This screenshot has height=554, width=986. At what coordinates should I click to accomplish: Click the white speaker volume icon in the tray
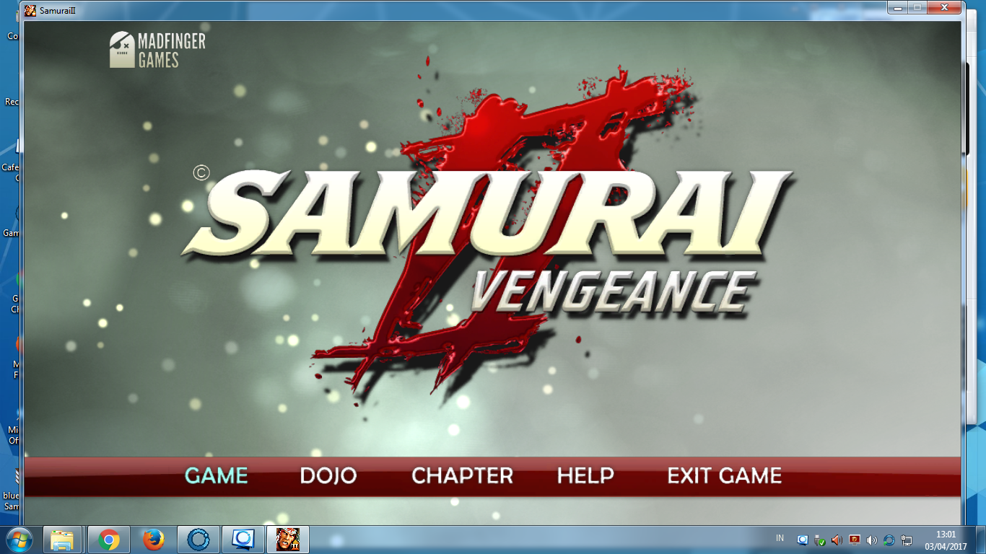(x=871, y=539)
